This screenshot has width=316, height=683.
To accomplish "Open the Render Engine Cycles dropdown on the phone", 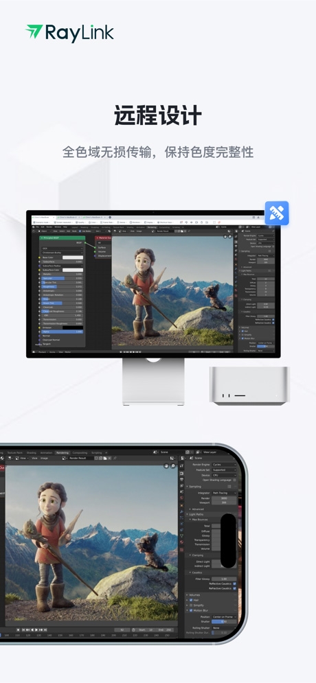I will click(224, 464).
